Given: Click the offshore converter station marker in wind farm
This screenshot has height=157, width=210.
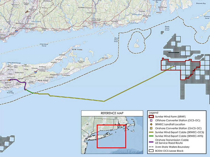Looking at the screenshot, I should point(175,66).
